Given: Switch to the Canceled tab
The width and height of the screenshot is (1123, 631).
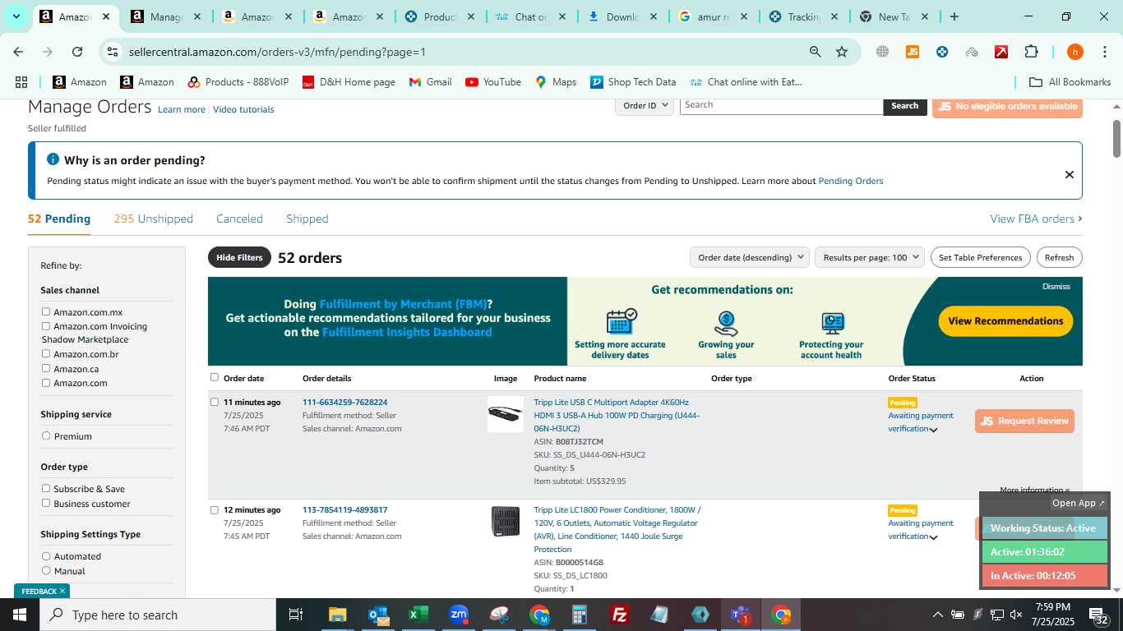Looking at the screenshot, I should coord(239,219).
